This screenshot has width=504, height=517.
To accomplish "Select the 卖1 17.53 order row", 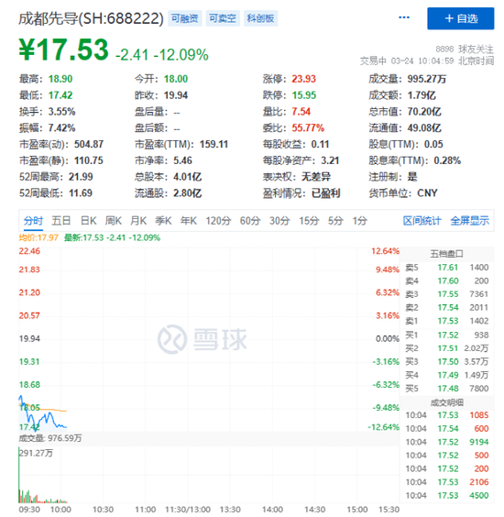I will click(447, 321).
